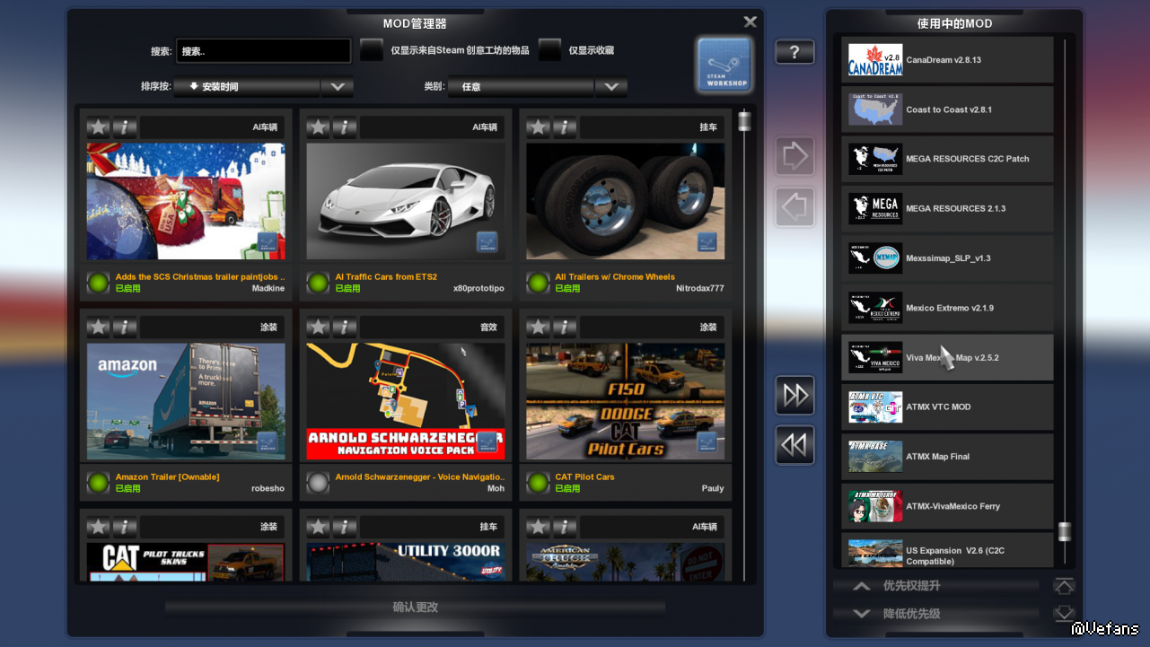Show info for Amazon Trailer [Ownable]
Screen dimensions: 1150x647
(x=125, y=328)
